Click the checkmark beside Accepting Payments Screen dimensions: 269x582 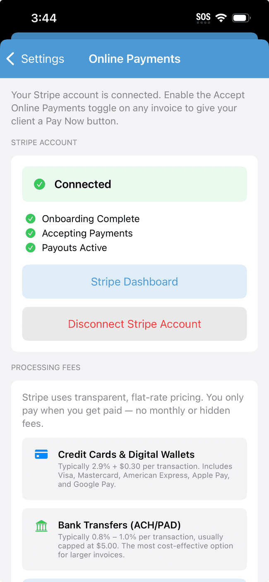pyautogui.click(x=31, y=233)
